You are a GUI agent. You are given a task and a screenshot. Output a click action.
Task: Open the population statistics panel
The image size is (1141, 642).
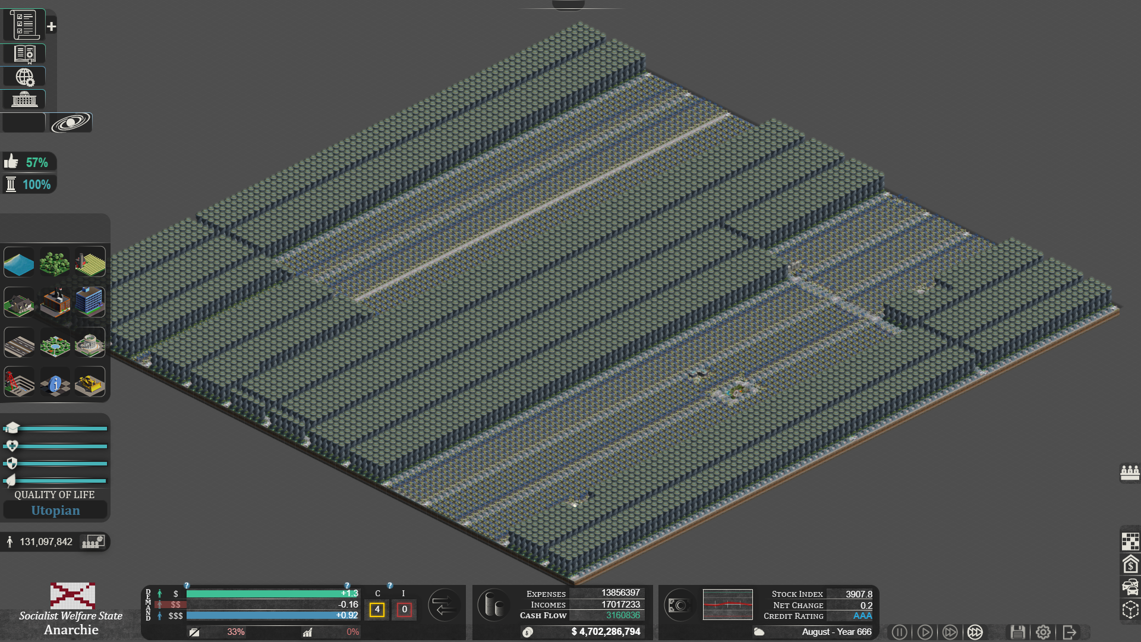[93, 542]
